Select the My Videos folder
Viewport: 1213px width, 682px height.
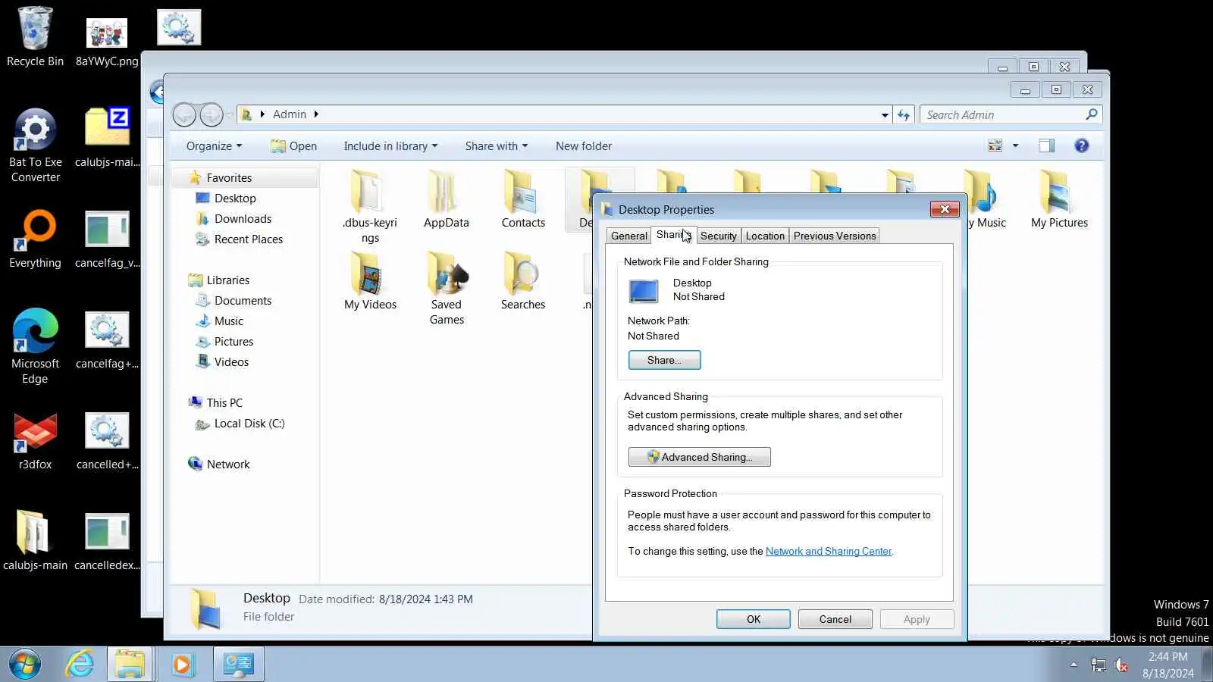click(370, 282)
